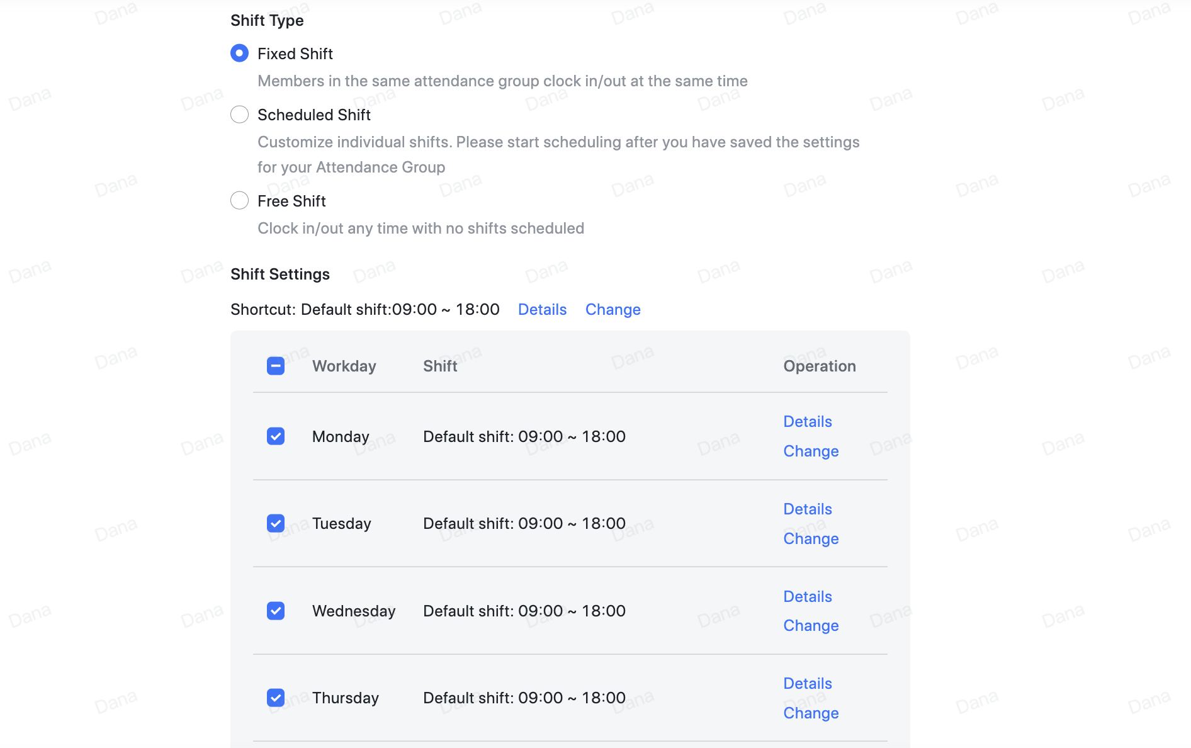Change Thursday's shift
Image resolution: width=1191 pixels, height=748 pixels.
[811, 713]
